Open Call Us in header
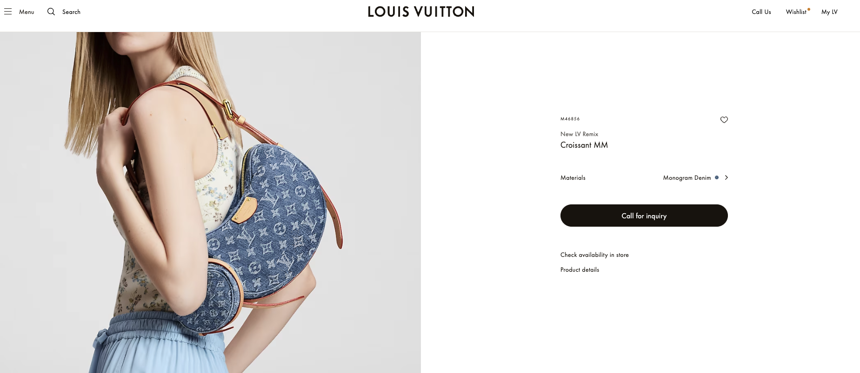860x373 pixels. (761, 12)
